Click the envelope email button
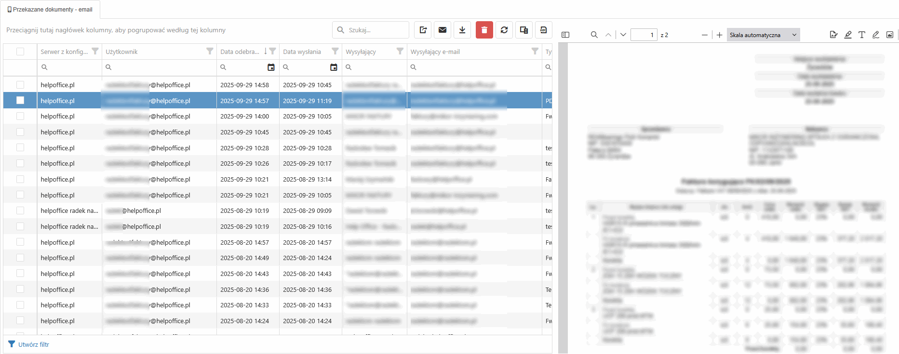This screenshot has height=354, width=899. pos(443,30)
